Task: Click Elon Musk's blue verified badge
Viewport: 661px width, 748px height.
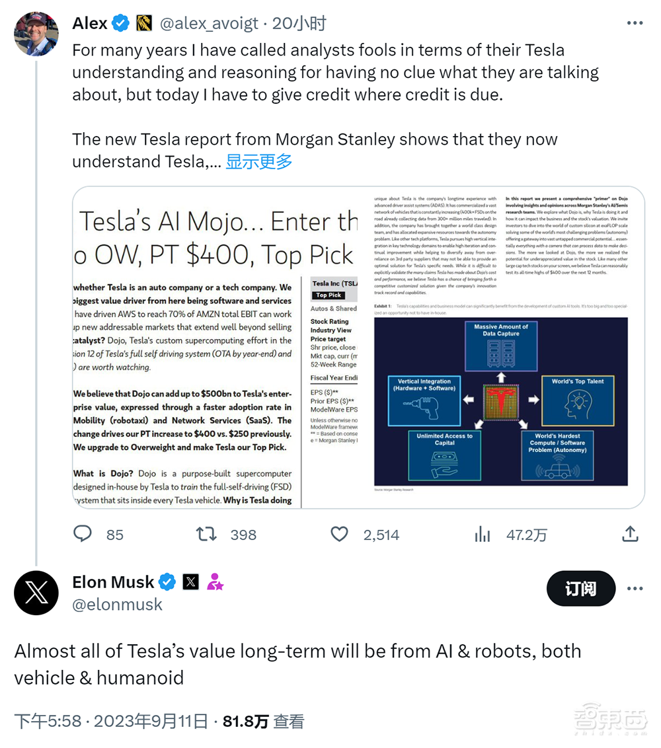Action: 168,582
